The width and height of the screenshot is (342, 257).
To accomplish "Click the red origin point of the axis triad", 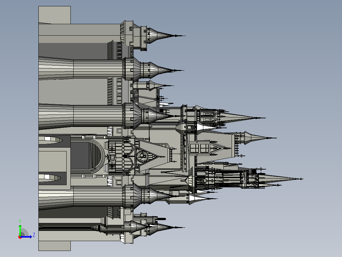I will [20, 237].
